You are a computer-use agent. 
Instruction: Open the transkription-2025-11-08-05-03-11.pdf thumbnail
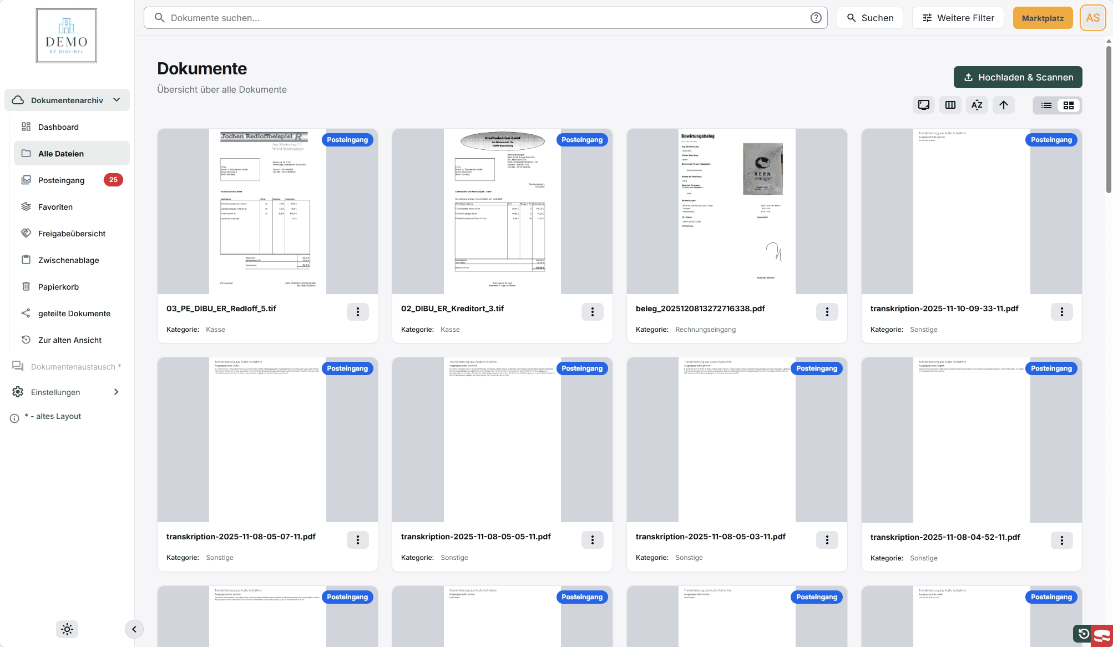(x=737, y=439)
